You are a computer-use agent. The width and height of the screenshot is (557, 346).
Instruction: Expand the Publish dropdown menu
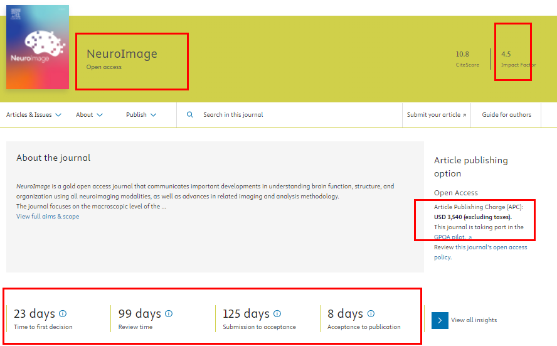[141, 115]
